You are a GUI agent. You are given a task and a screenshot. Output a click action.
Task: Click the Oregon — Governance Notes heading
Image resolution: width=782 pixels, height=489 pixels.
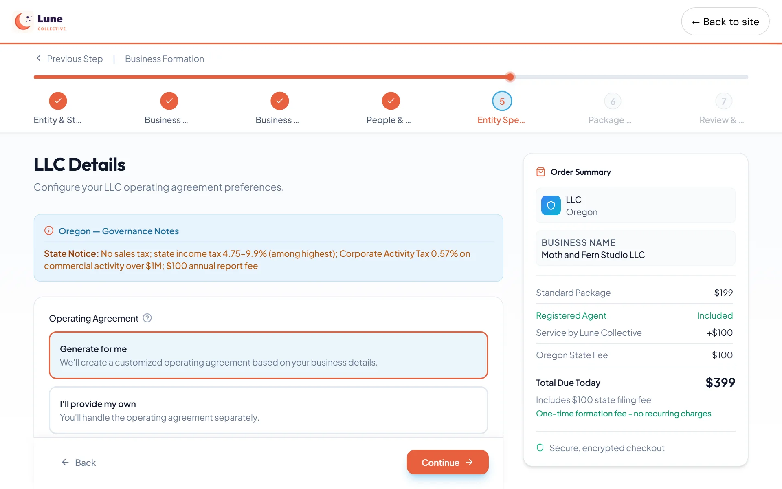pyautogui.click(x=119, y=231)
